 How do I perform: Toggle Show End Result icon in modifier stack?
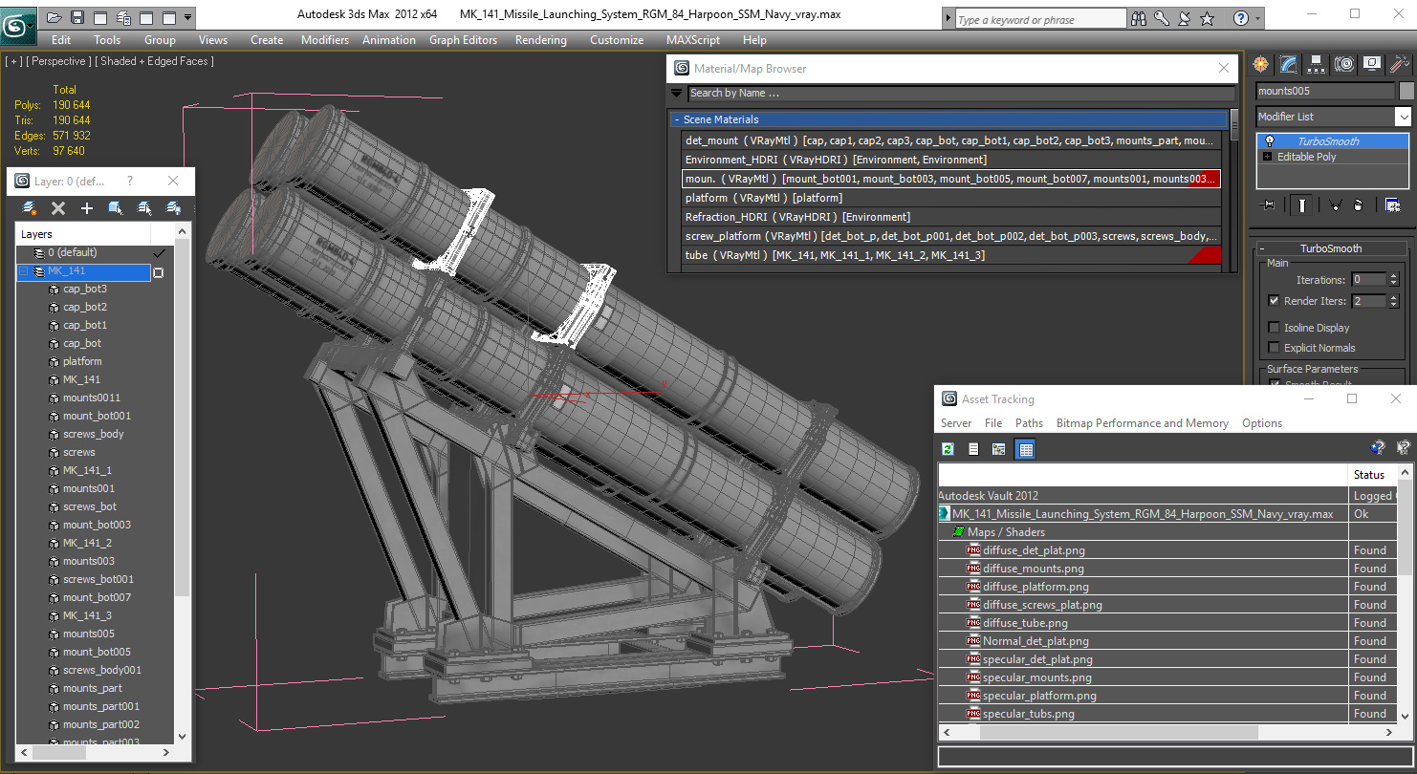pos(1302,204)
